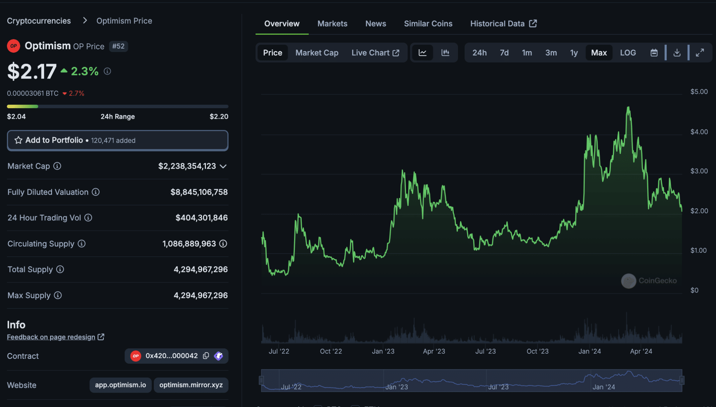The width and height of the screenshot is (716, 407).
Task: Open the app.optimism.io website chip
Action: [x=120, y=385]
